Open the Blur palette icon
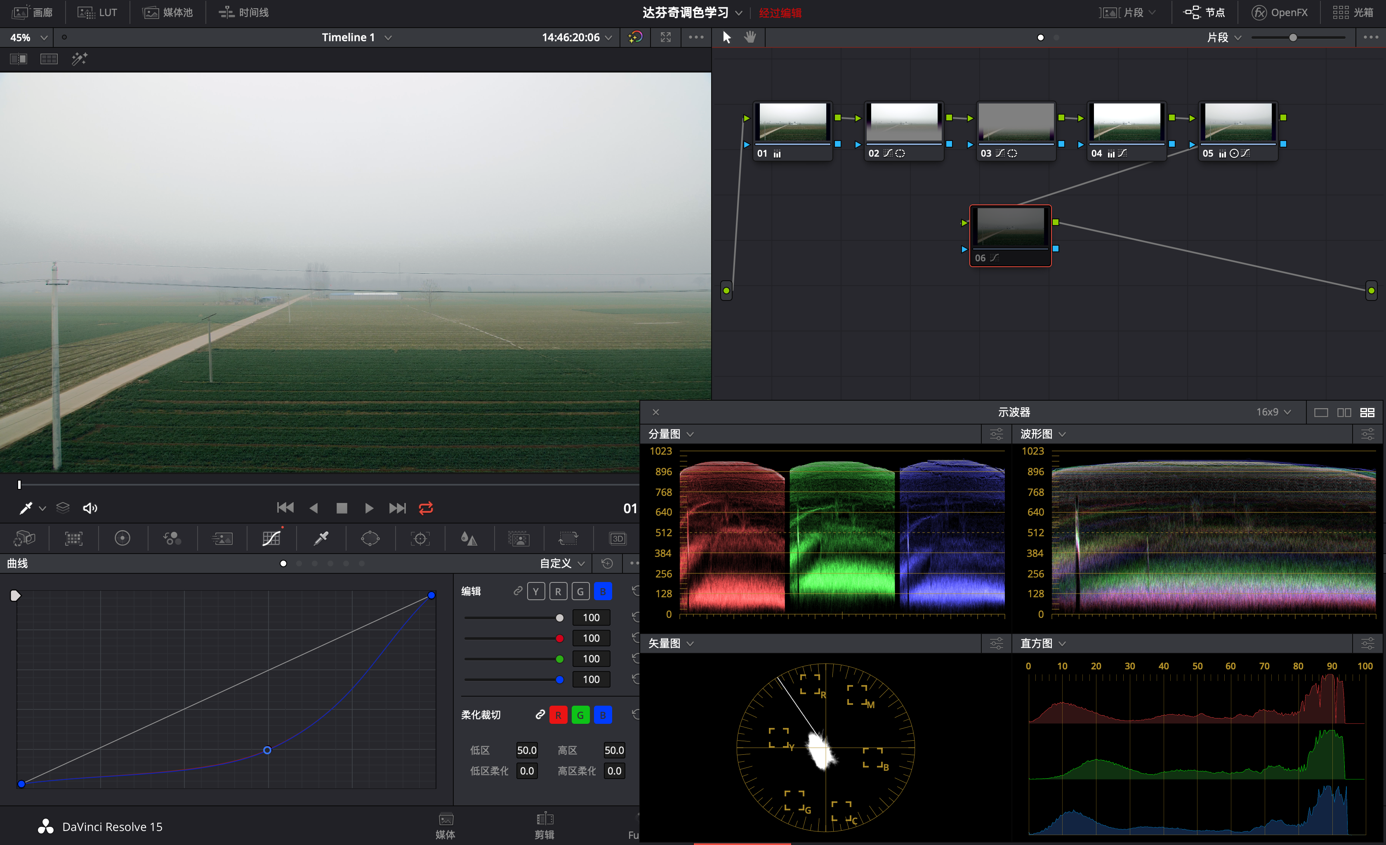The image size is (1386, 845). pyautogui.click(x=469, y=539)
